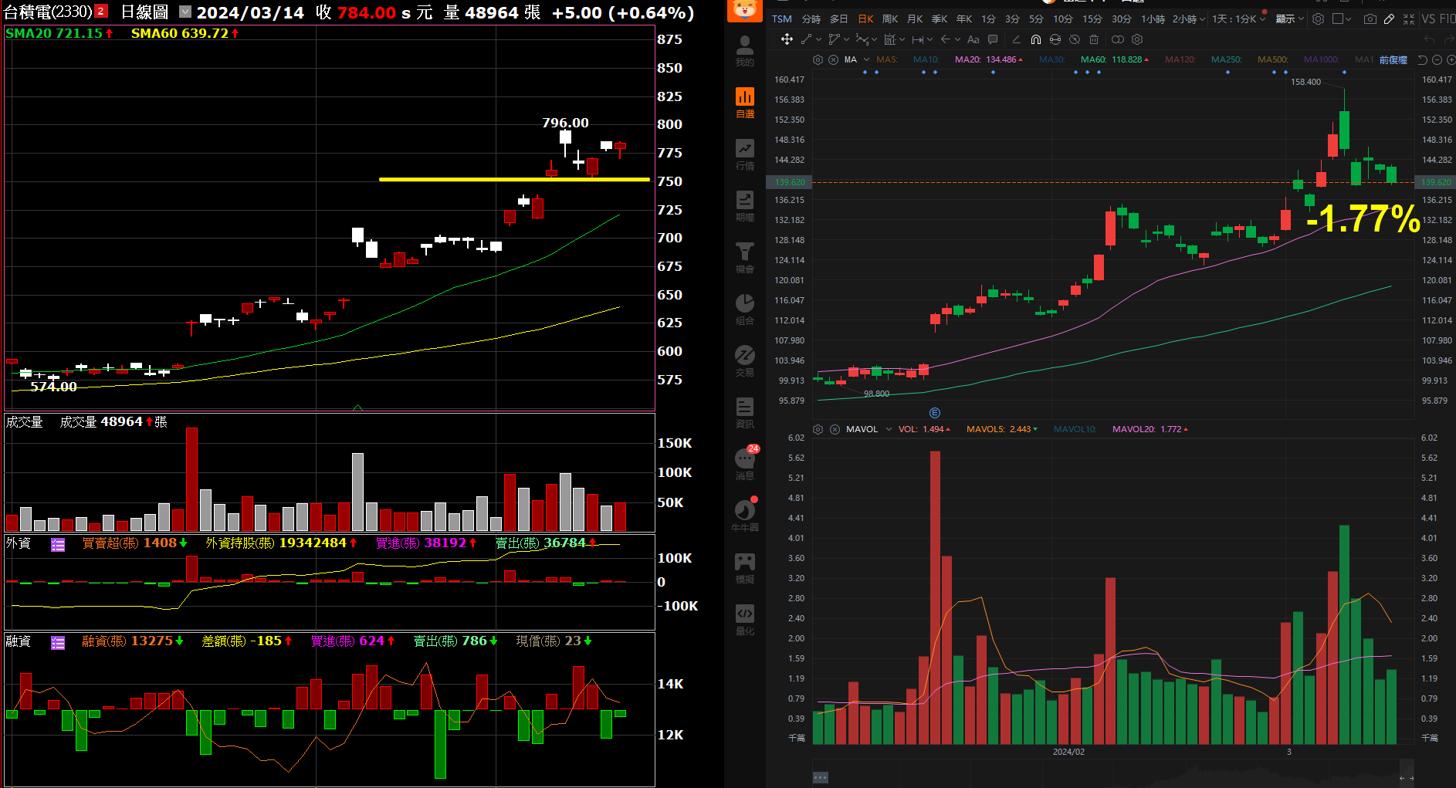The width and height of the screenshot is (1456, 788).
Task: Open the 交易 trade sidebar icon
Action: tap(744, 361)
